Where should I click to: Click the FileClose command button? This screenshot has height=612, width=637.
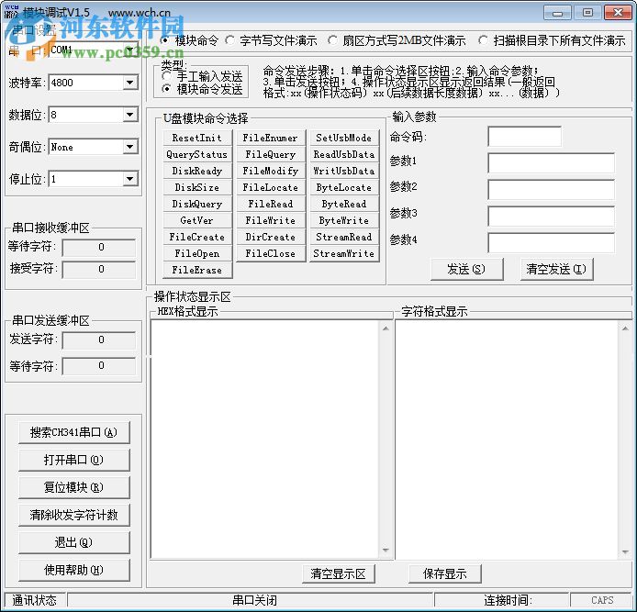[x=271, y=253]
